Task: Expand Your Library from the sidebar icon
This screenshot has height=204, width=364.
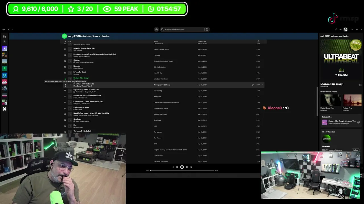Action: pos(5,36)
